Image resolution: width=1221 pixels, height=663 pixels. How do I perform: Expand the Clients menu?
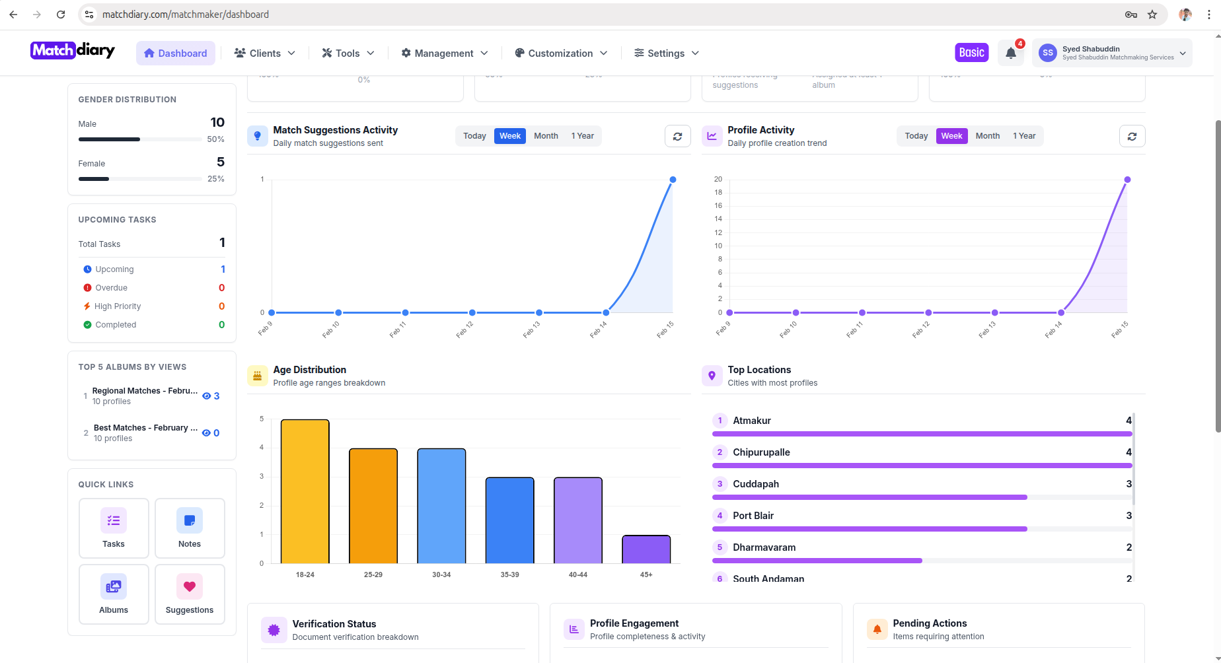pyautogui.click(x=264, y=53)
